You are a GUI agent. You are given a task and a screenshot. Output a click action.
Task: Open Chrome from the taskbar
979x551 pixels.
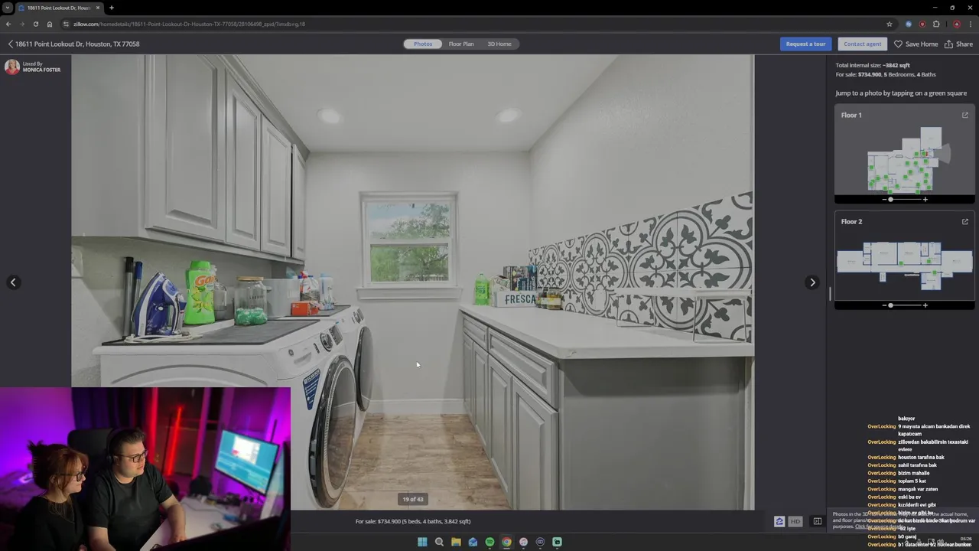(506, 542)
